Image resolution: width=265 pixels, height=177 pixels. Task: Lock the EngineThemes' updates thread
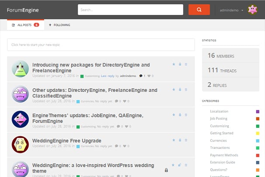[180, 115]
